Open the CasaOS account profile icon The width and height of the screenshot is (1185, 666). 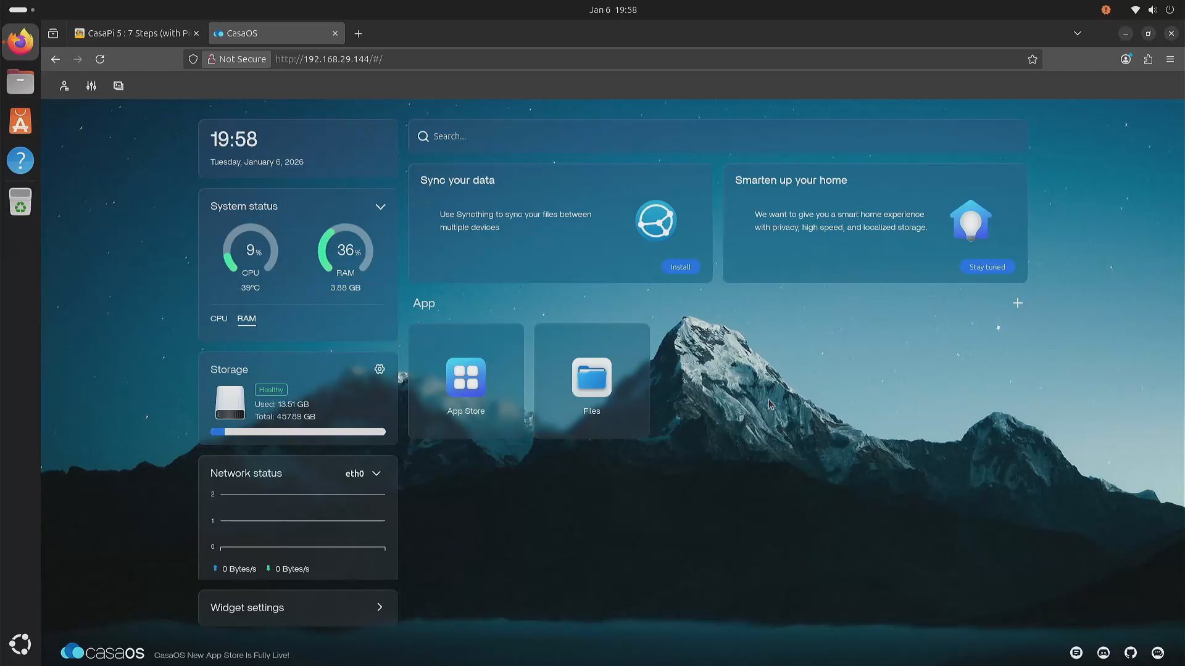click(64, 86)
